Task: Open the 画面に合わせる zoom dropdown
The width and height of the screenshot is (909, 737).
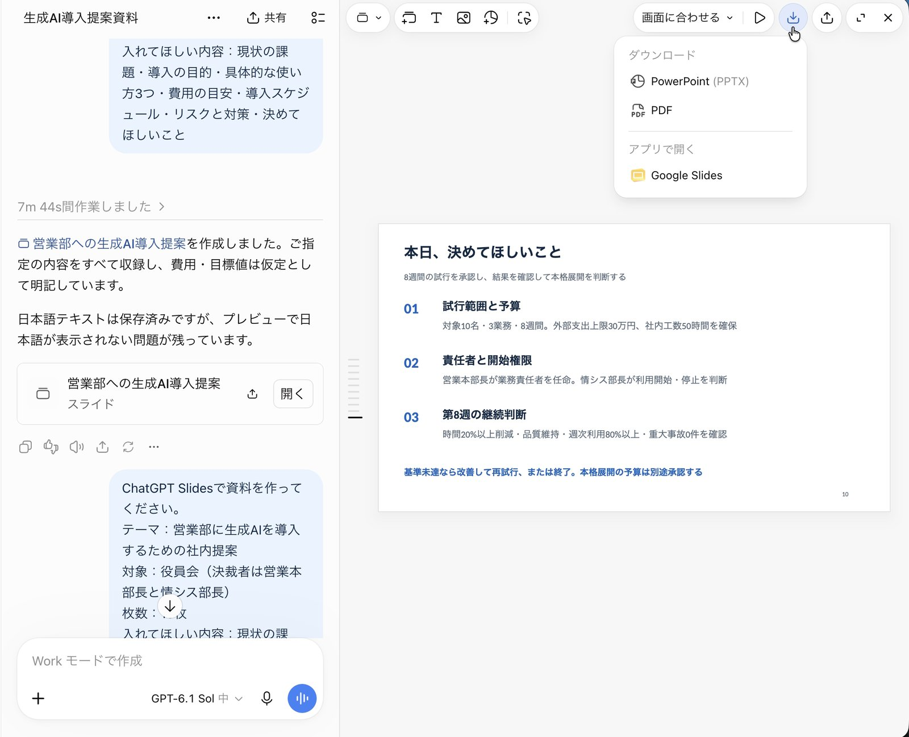Action: pyautogui.click(x=687, y=18)
